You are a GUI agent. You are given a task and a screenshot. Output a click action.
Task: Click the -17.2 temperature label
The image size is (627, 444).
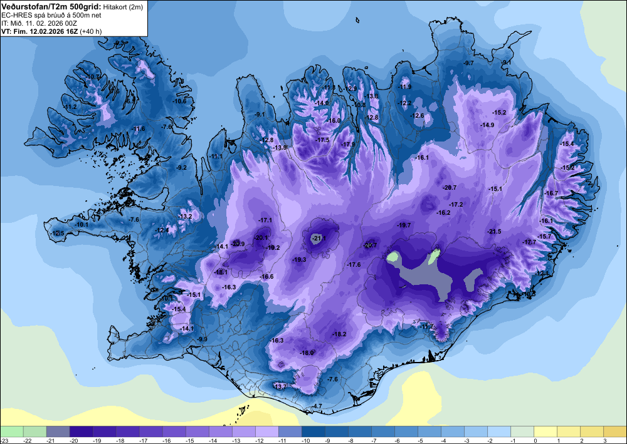coord(456,204)
